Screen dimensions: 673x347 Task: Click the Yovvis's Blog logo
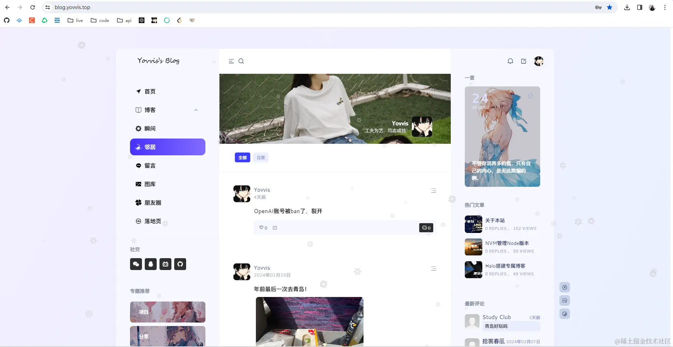[x=158, y=61]
